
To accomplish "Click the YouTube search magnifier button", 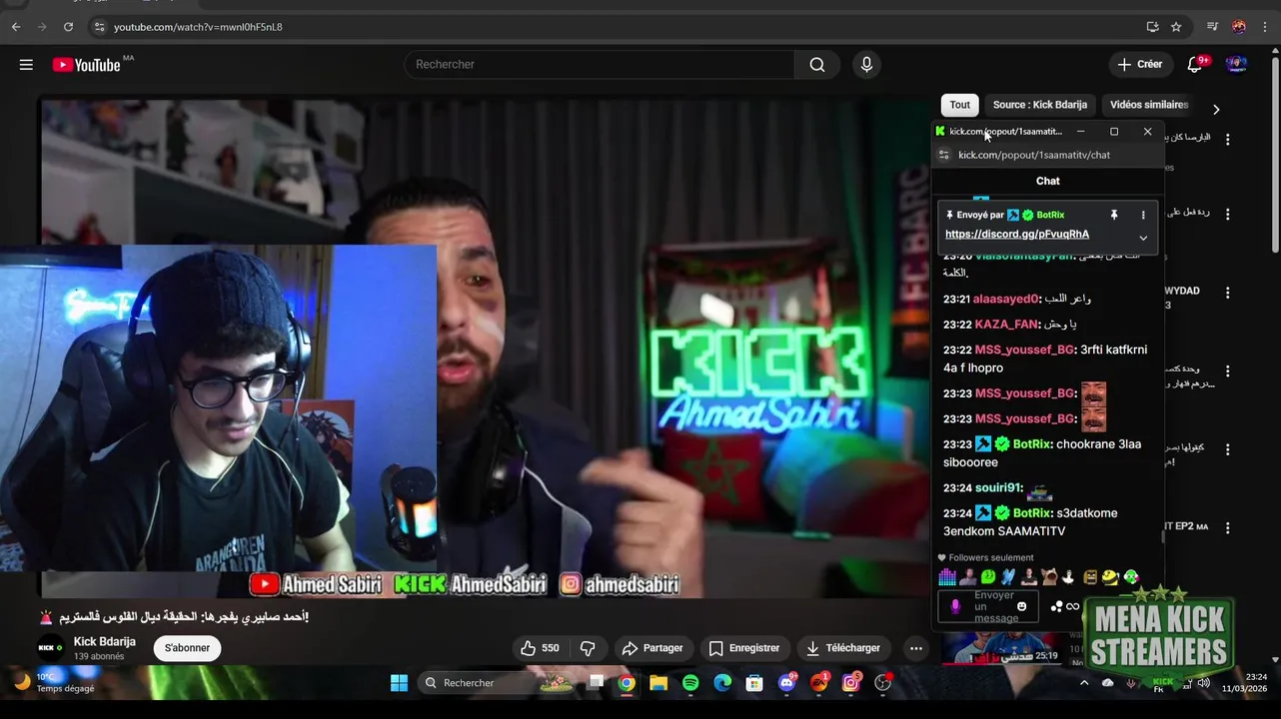I will click(x=817, y=65).
